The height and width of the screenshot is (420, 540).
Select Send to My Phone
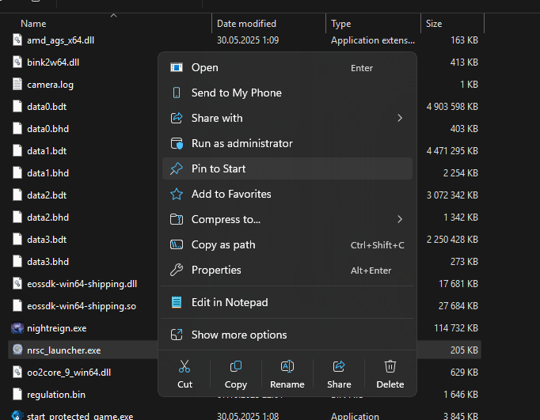coord(236,93)
